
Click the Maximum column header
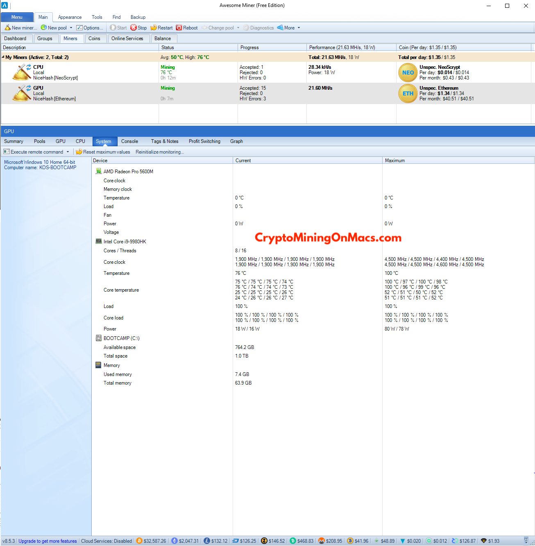tap(458, 161)
